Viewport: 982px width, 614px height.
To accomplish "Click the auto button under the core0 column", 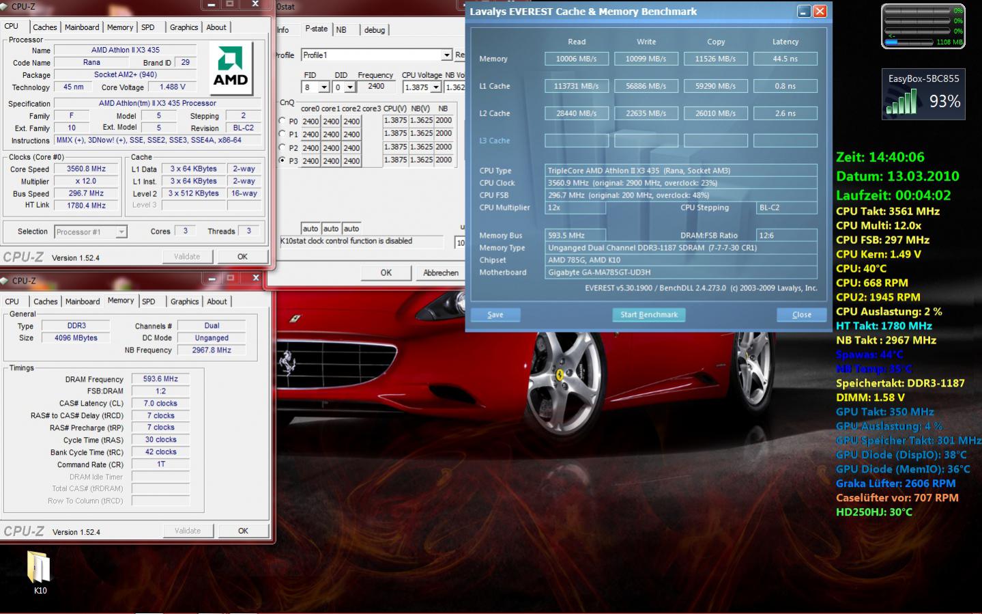I will 311,229.
